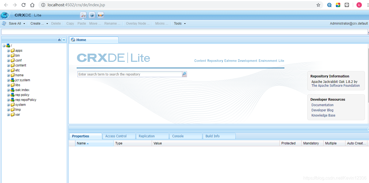Click the repository search magnifier button
The width and height of the screenshot is (369, 183).
(x=184, y=74)
